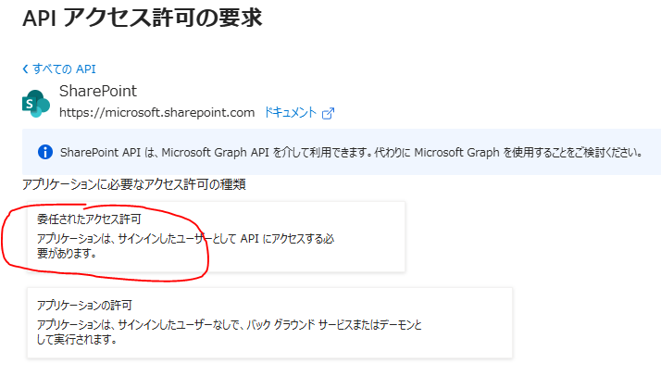Click the external link icon beside ドキュメント
This screenshot has height=376, width=661.
tap(328, 113)
